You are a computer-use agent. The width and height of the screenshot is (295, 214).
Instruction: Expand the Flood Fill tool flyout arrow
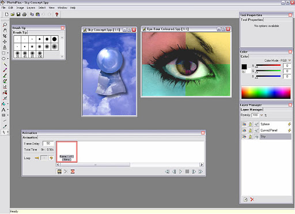7,104
